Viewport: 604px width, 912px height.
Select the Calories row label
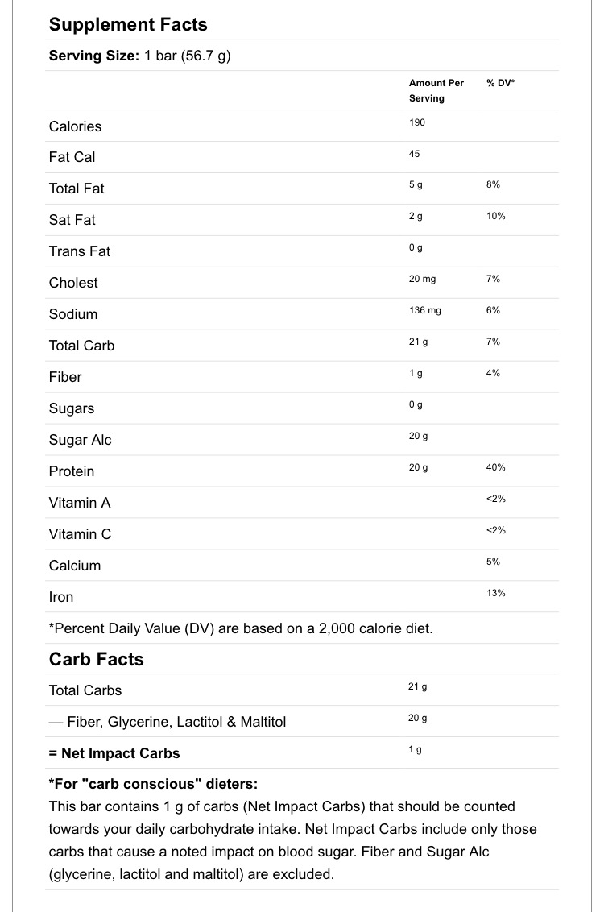tap(75, 126)
